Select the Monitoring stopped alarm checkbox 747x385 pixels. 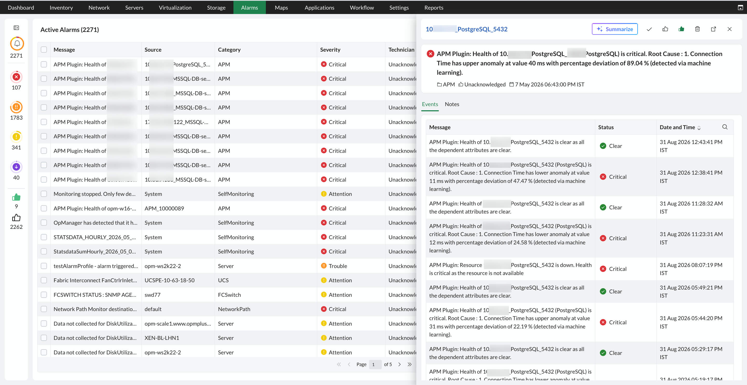tap(44, 194)
